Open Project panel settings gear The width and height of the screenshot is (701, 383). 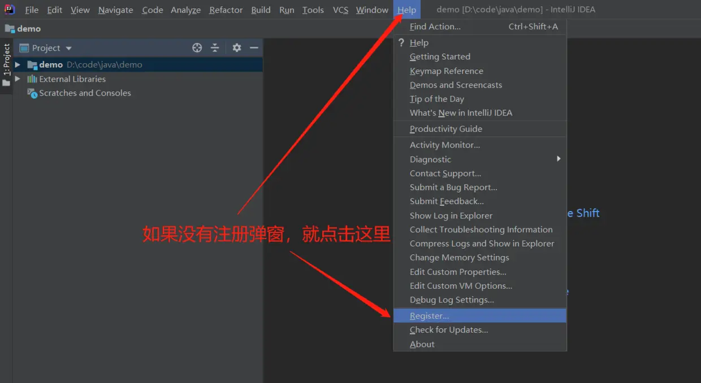tap(237, 48)
